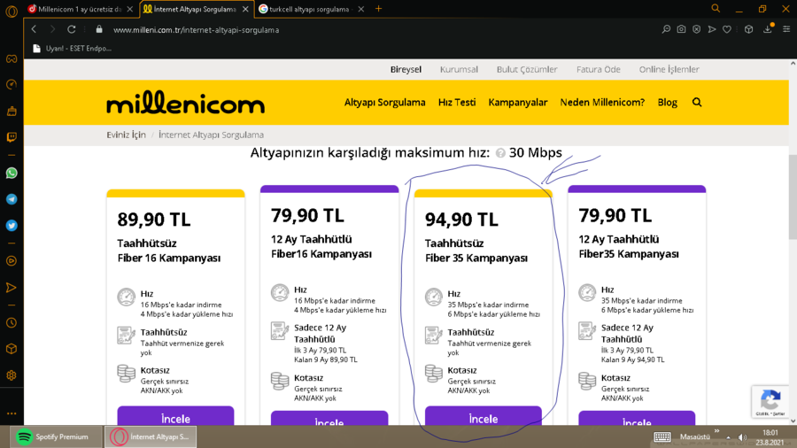Select the Kurumsal top link
The height and width of the screenshot is (448, 797).
pyautogui.click(x=459, y=70)
